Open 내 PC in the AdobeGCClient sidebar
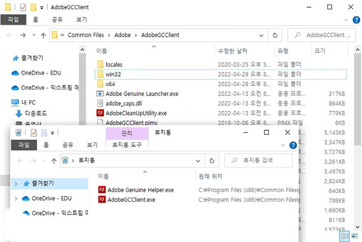362x242 pixels. [23, 103]
